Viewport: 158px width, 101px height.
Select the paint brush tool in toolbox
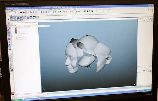(x=9, y=30)
